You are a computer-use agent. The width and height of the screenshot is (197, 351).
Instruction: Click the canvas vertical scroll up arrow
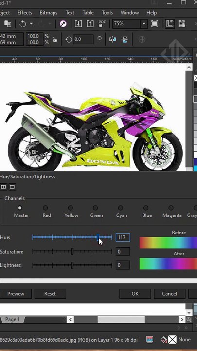189,67
